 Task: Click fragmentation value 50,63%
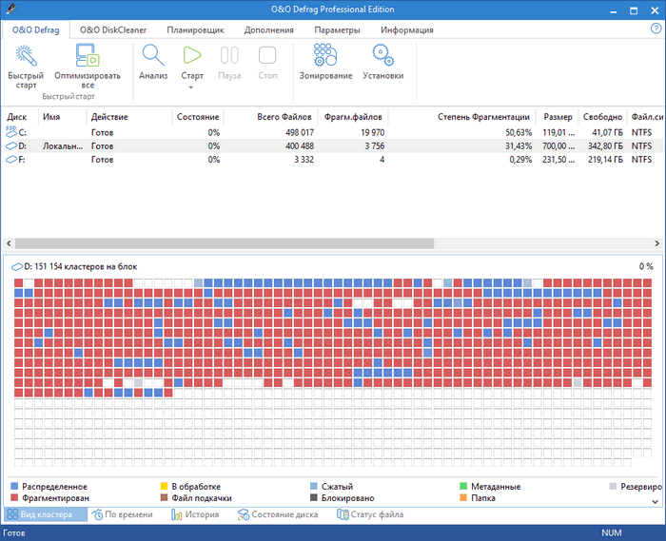click(x=519, y=132)
